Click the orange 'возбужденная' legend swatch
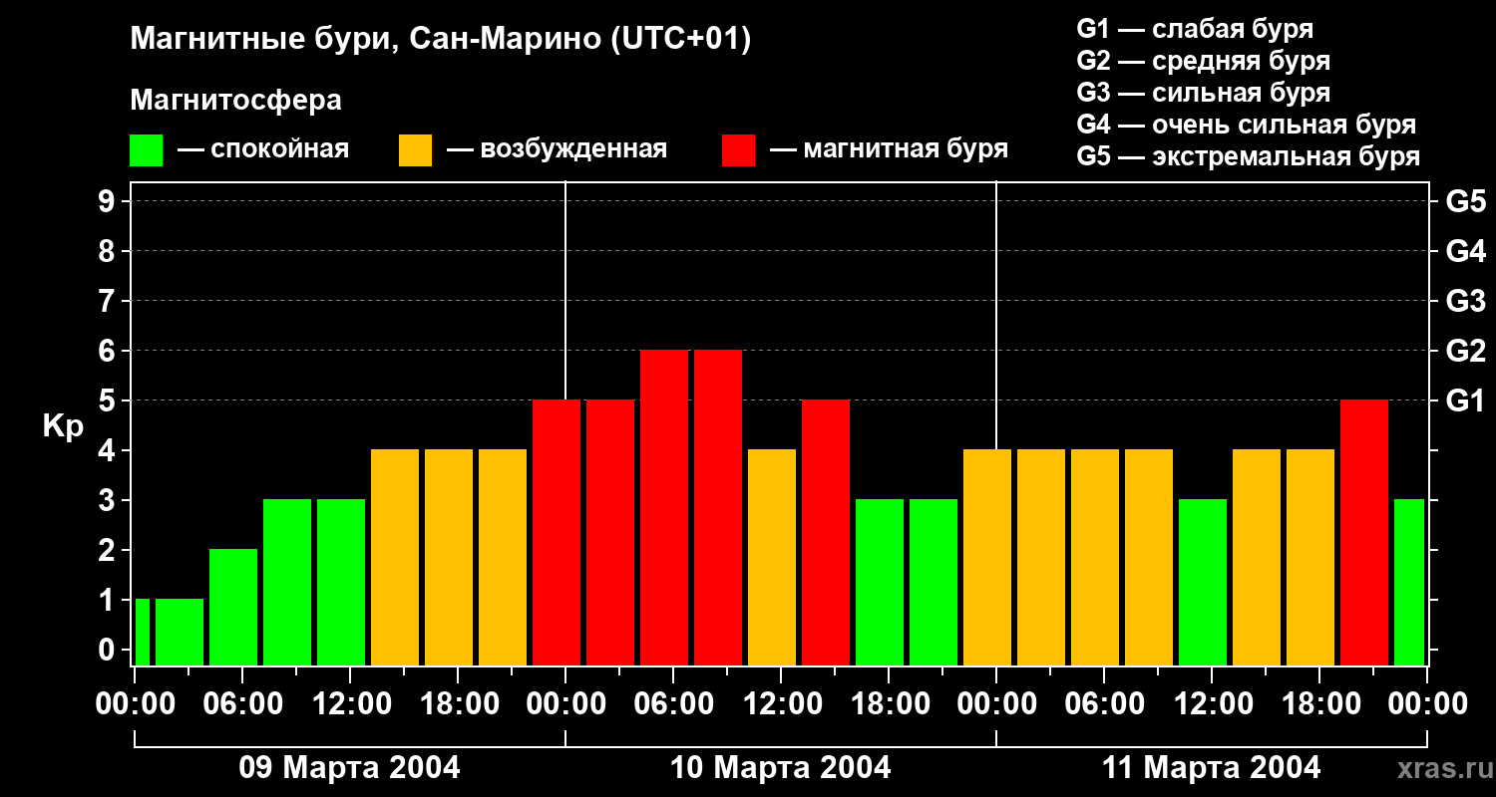1496x797 pixels. [415, 150]
